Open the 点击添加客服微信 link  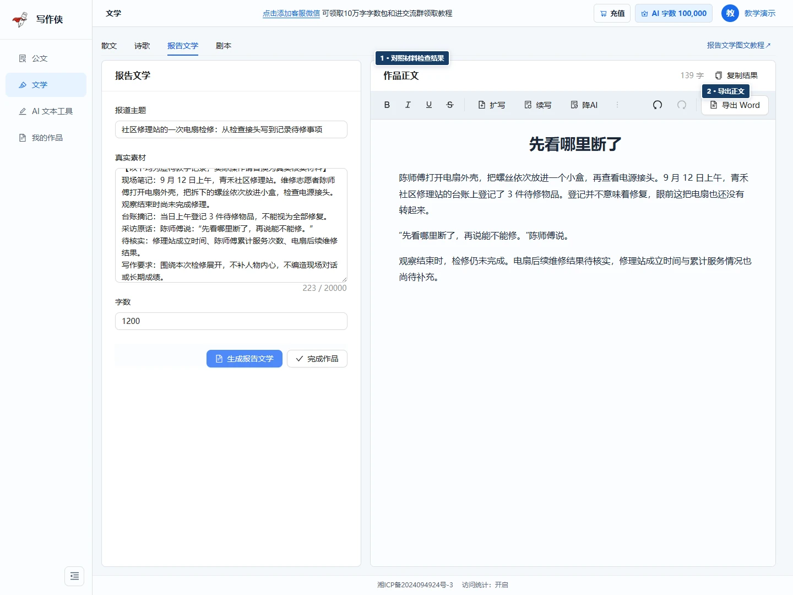[291, 13]
